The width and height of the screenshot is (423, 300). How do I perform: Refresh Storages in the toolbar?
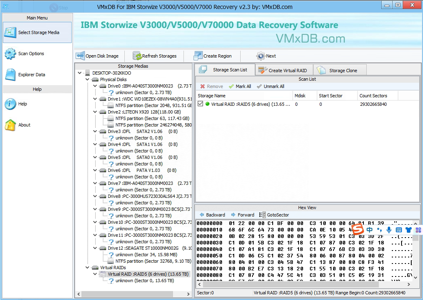point(155,56)
